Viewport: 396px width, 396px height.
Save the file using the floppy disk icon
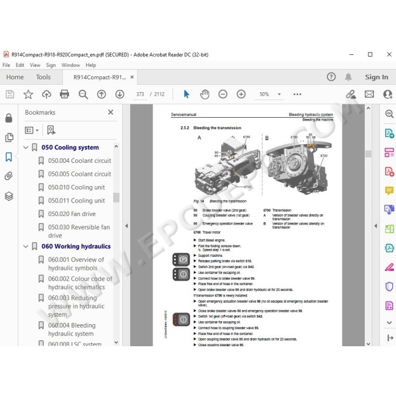tap(10, 94)
